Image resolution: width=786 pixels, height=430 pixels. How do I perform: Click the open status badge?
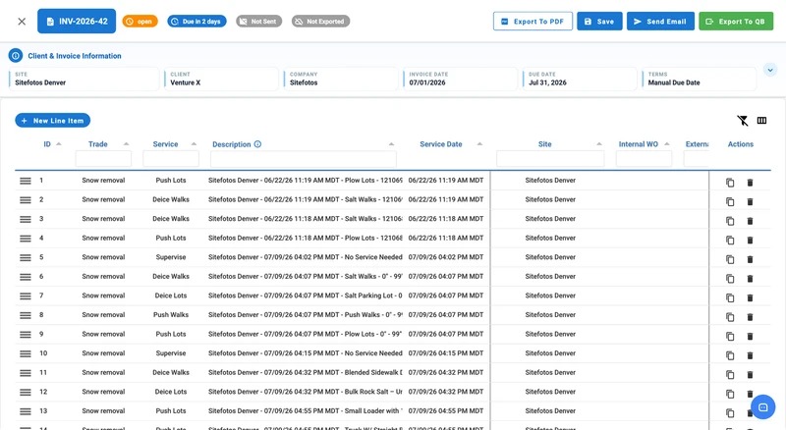pyautogui.click(x=140, y=21)
